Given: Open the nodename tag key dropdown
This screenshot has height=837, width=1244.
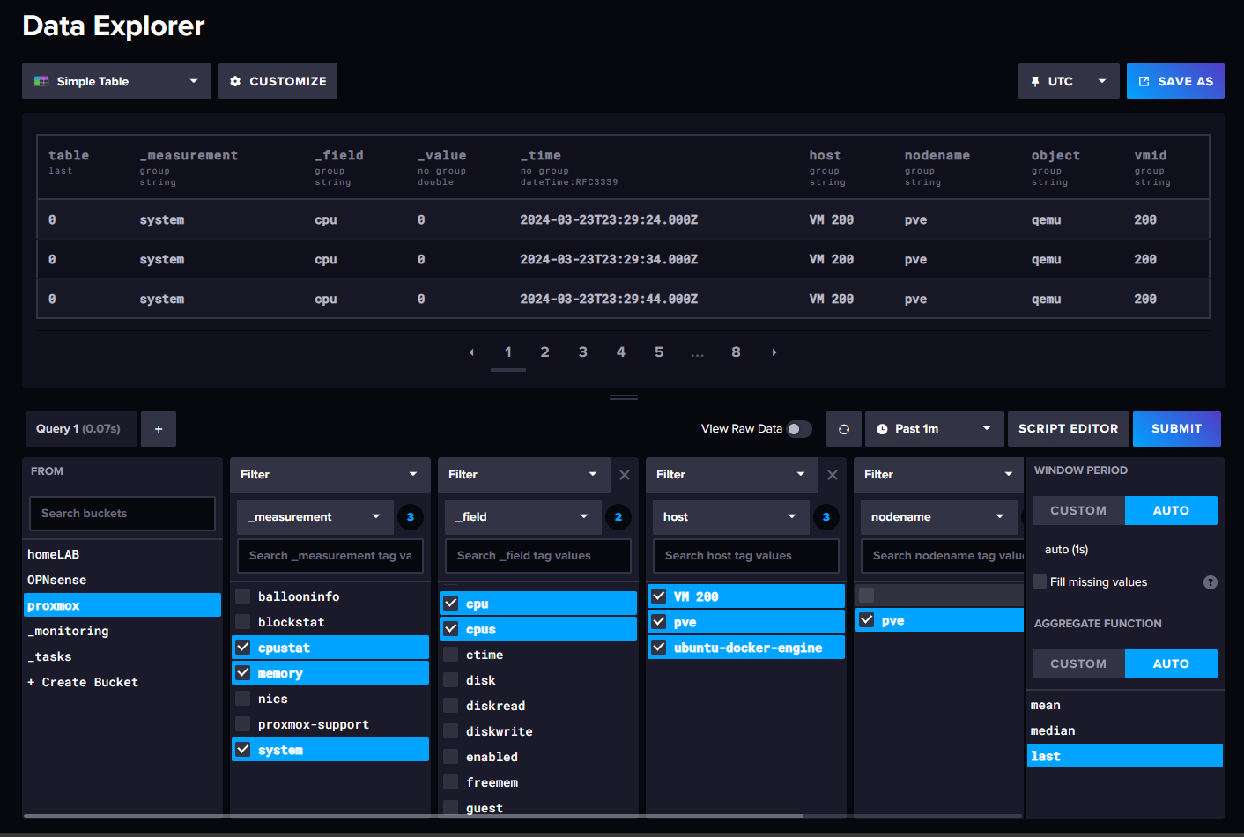Looking at the screenshot, I should click(938, 517).
